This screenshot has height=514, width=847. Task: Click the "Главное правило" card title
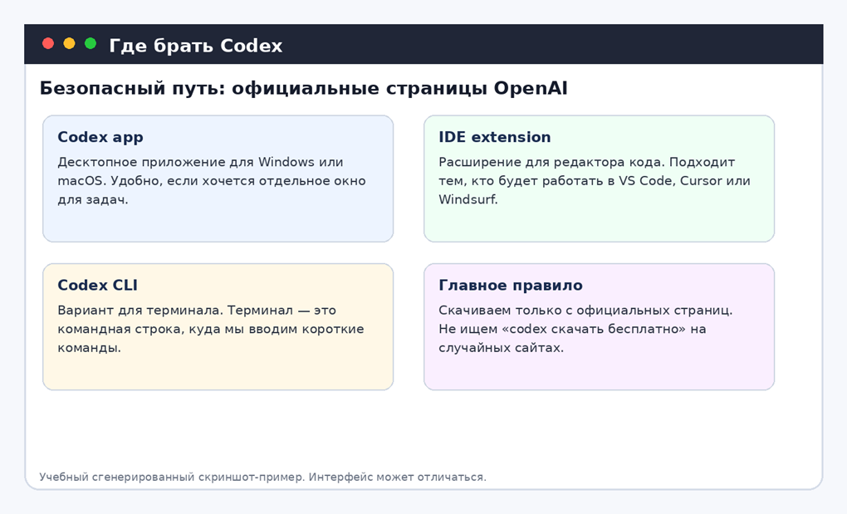tap(511, 285)
